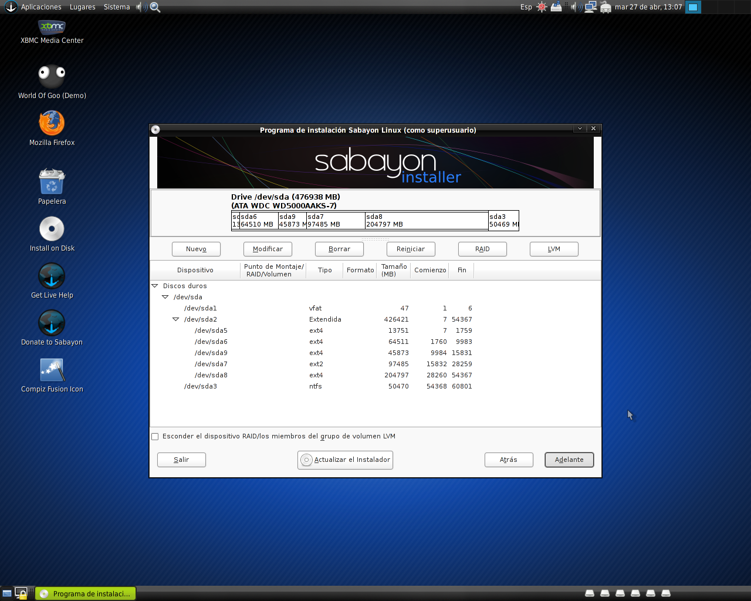The height and width of the screenshot is (601, 751).
Task: Open the network computers tray icon
Action: tap(591, 7)
